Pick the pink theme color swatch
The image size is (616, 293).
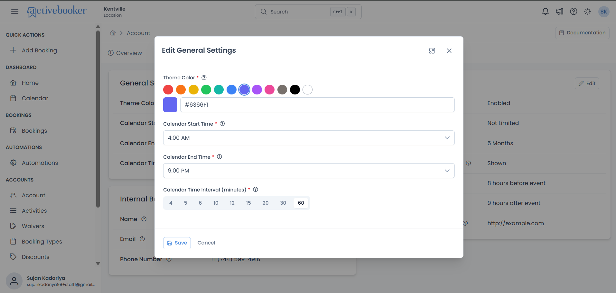[x=269, y=90]
